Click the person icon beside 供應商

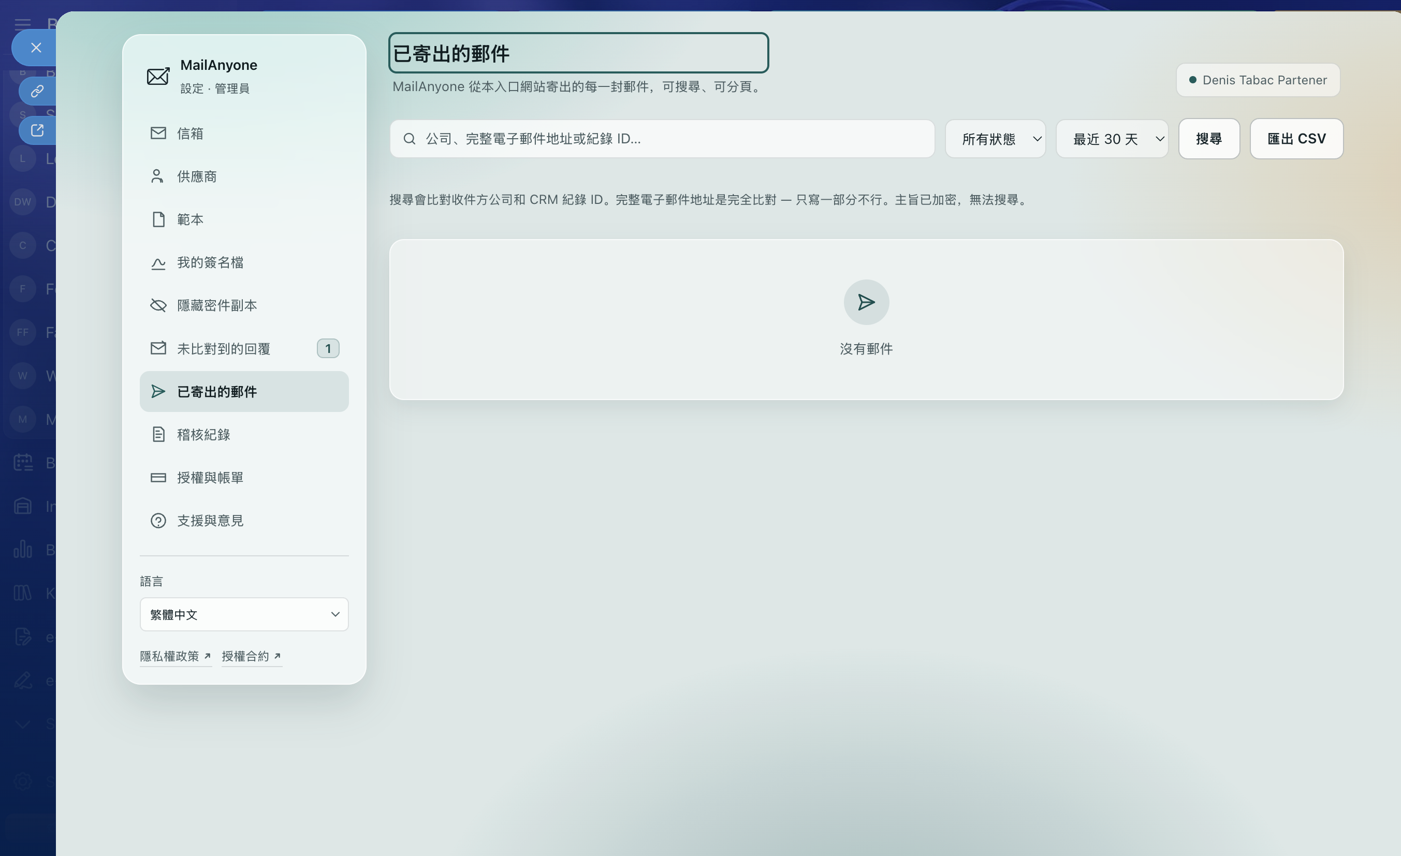[x=157, y=176]
